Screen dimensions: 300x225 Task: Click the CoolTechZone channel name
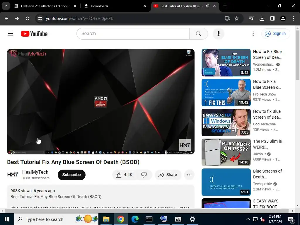click(x=264, y=124)
